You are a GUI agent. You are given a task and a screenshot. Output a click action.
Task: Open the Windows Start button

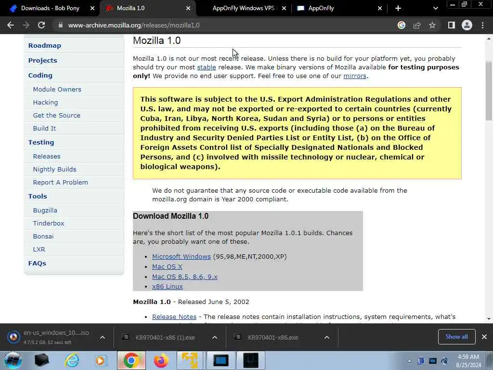[13, 360]
